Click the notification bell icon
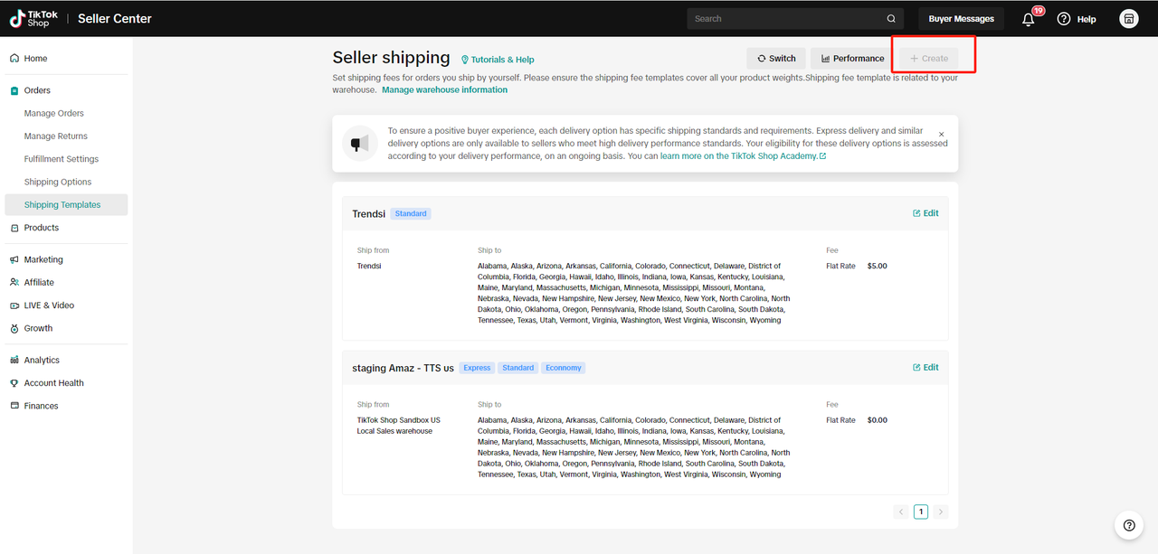The image size is (1158, 554). coord(1029,19)
